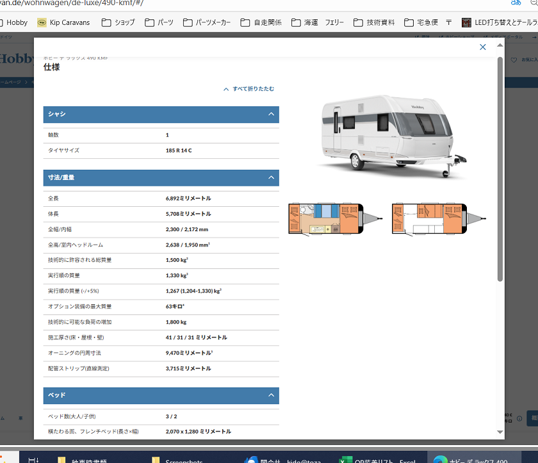Open the Hobby bookmark

coord(13,22)
